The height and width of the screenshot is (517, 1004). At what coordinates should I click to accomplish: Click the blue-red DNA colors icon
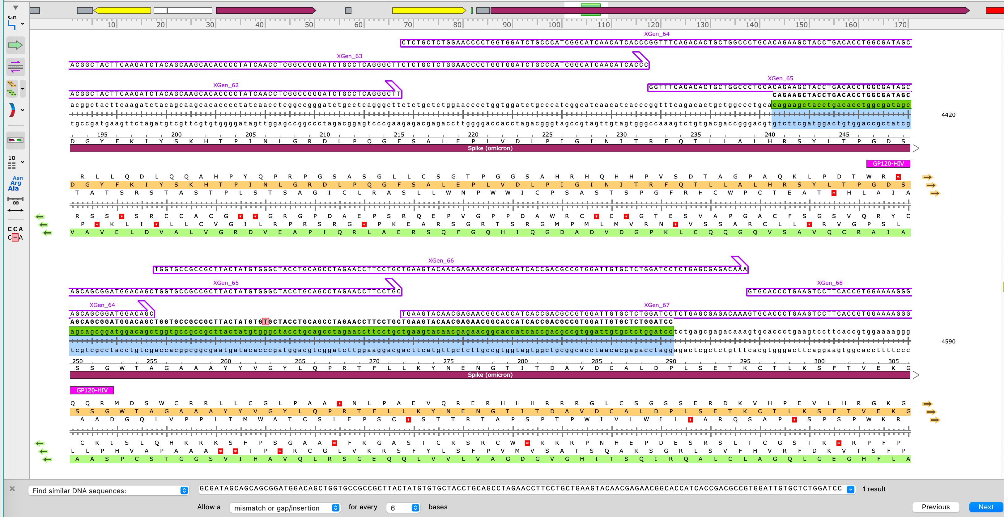[12, 110]
